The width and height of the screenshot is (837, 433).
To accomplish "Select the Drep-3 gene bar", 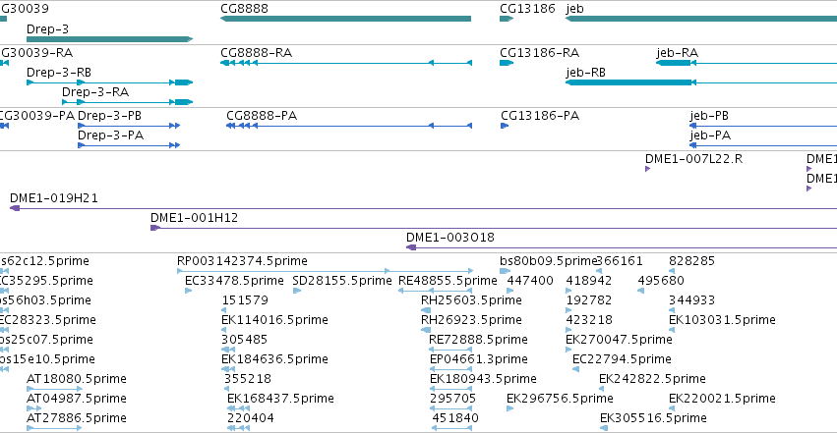I will 109,39.
